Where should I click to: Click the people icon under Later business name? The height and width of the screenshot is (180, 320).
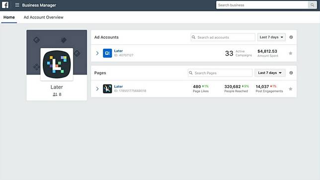[55, 94]
